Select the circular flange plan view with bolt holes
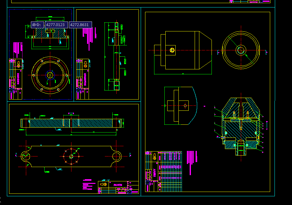Image resolution: width=292 pixels, height=205 pixels. pyautogui.click(x=50, y=75)
